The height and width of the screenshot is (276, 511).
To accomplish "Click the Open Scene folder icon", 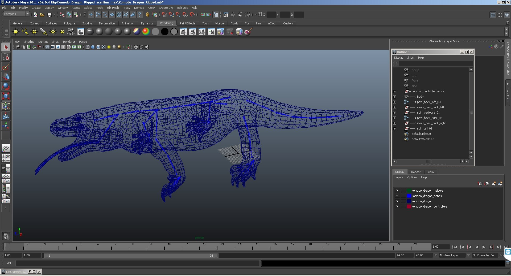I will click(x=42, y=15).
